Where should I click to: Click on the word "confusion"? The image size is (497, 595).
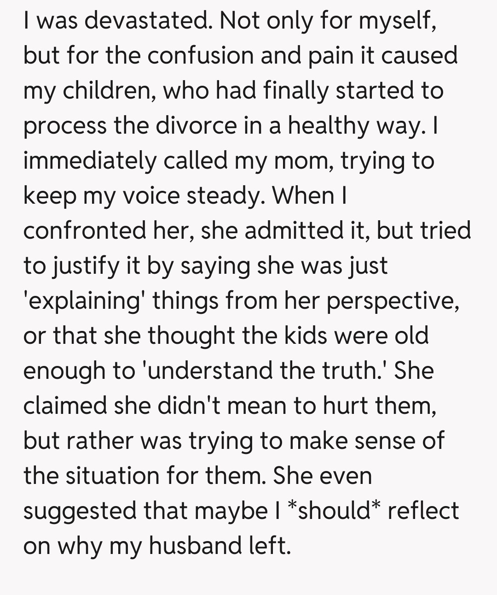tap(201, 55)
